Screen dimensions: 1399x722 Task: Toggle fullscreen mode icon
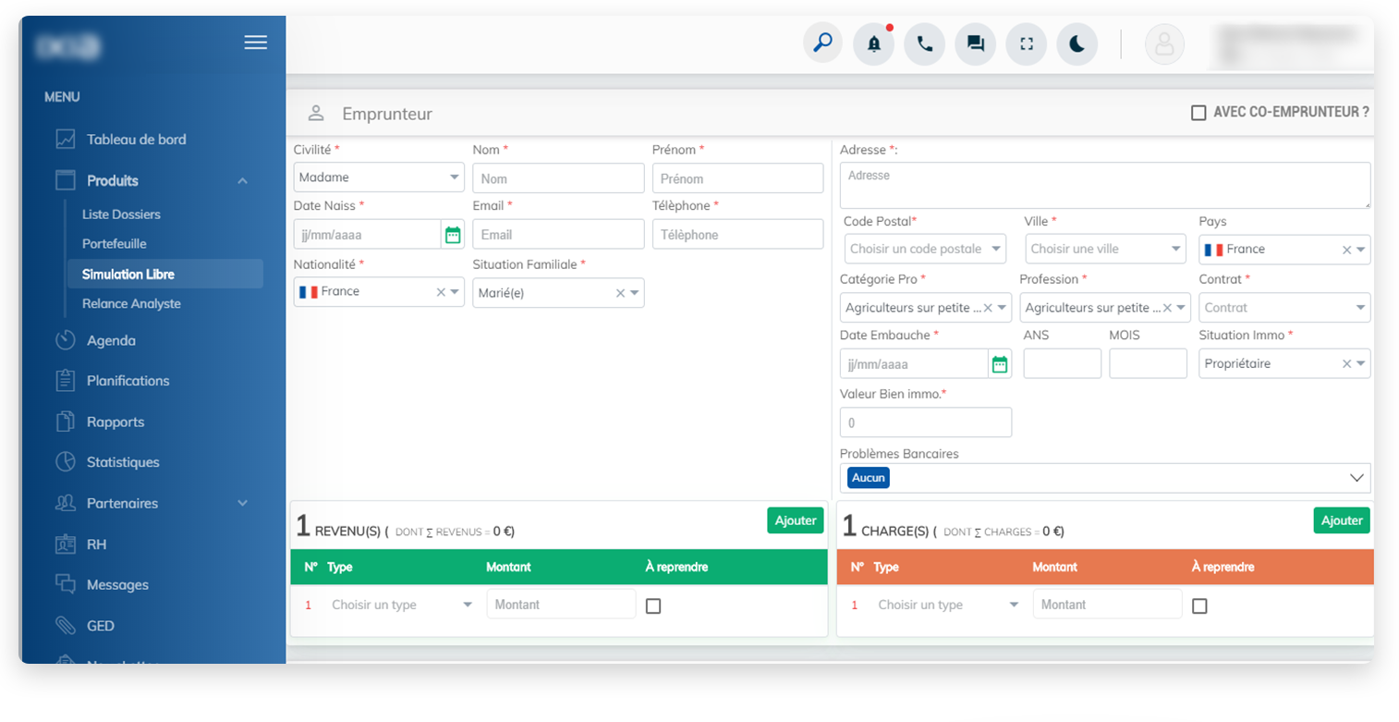tap(1026, 43)
